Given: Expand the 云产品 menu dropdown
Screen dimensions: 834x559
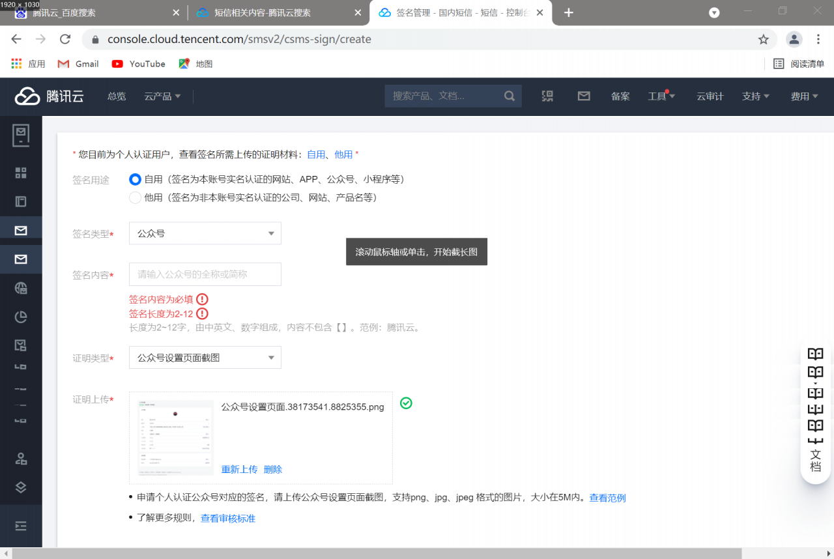Looking at the screenshot, I should [x=162, y=96].
